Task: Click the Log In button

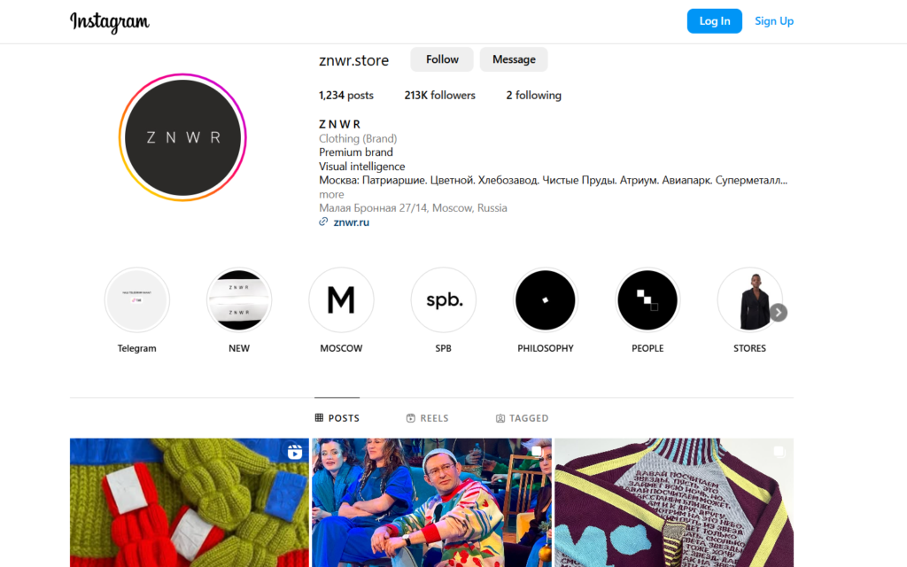Action: 715,21
